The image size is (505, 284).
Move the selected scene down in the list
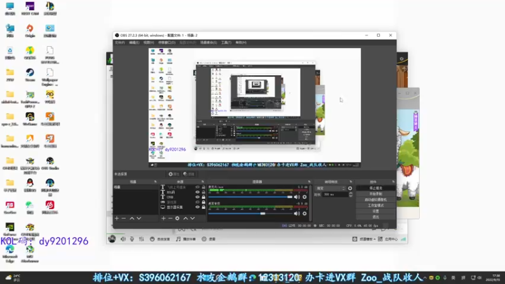click(139, 218)
